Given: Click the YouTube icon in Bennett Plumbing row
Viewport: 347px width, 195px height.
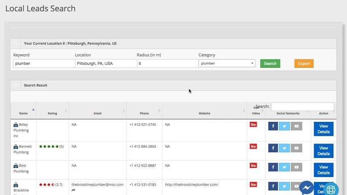Looking at the screenshot, I should [x=296, y=147].
